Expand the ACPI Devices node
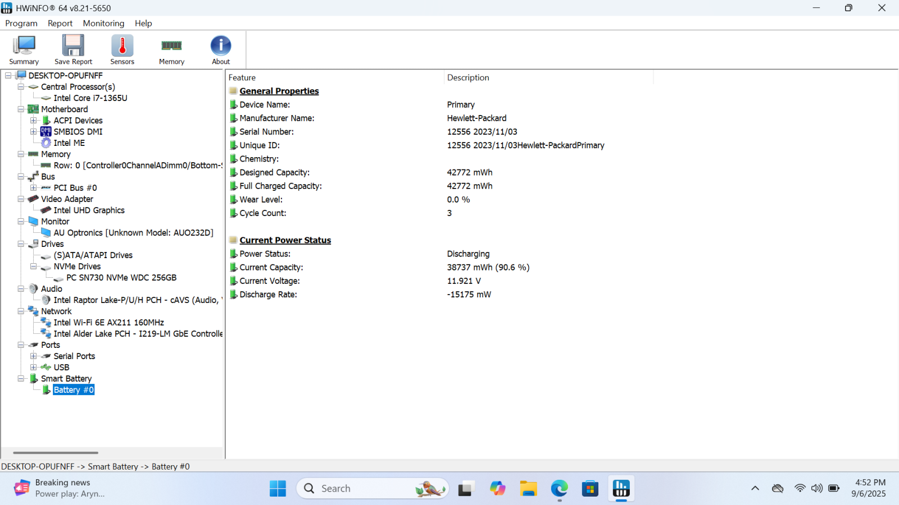Viewport: 899px width, 505px height. point(34,120)
